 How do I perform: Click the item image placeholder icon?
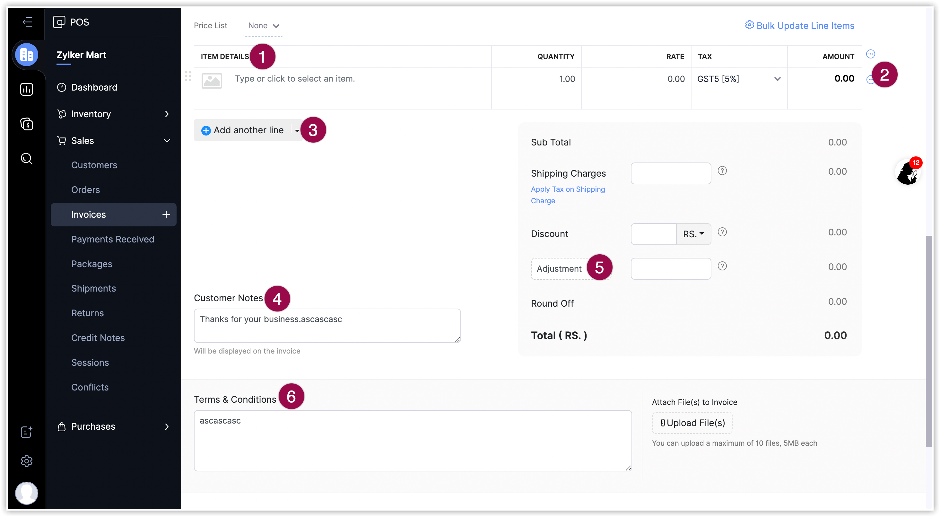(212, 81)
